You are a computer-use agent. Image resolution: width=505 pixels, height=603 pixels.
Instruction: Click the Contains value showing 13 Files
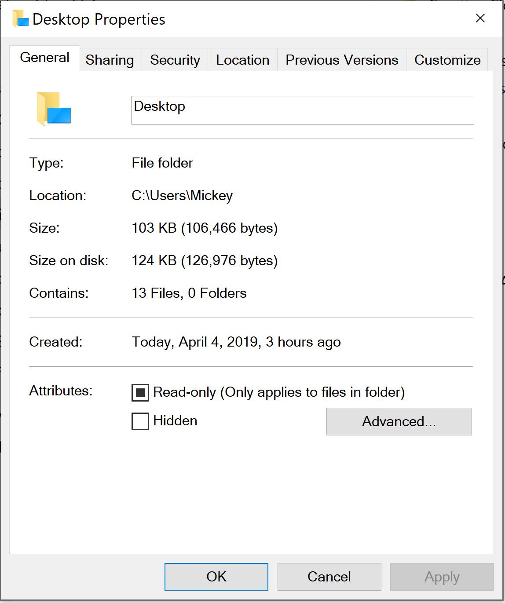pyautogui.click(x=189, y=293)
